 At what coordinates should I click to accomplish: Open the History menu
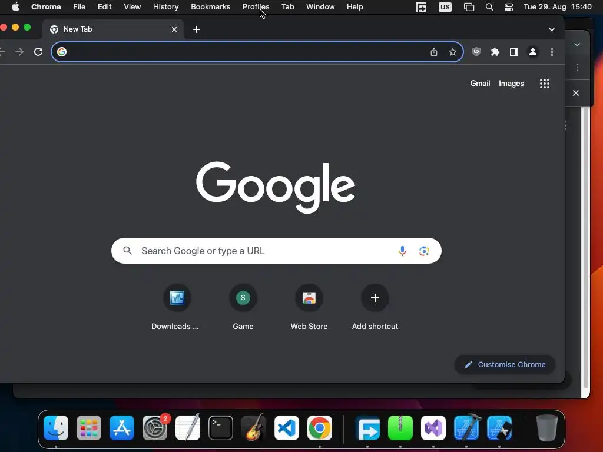coord(165,7)
